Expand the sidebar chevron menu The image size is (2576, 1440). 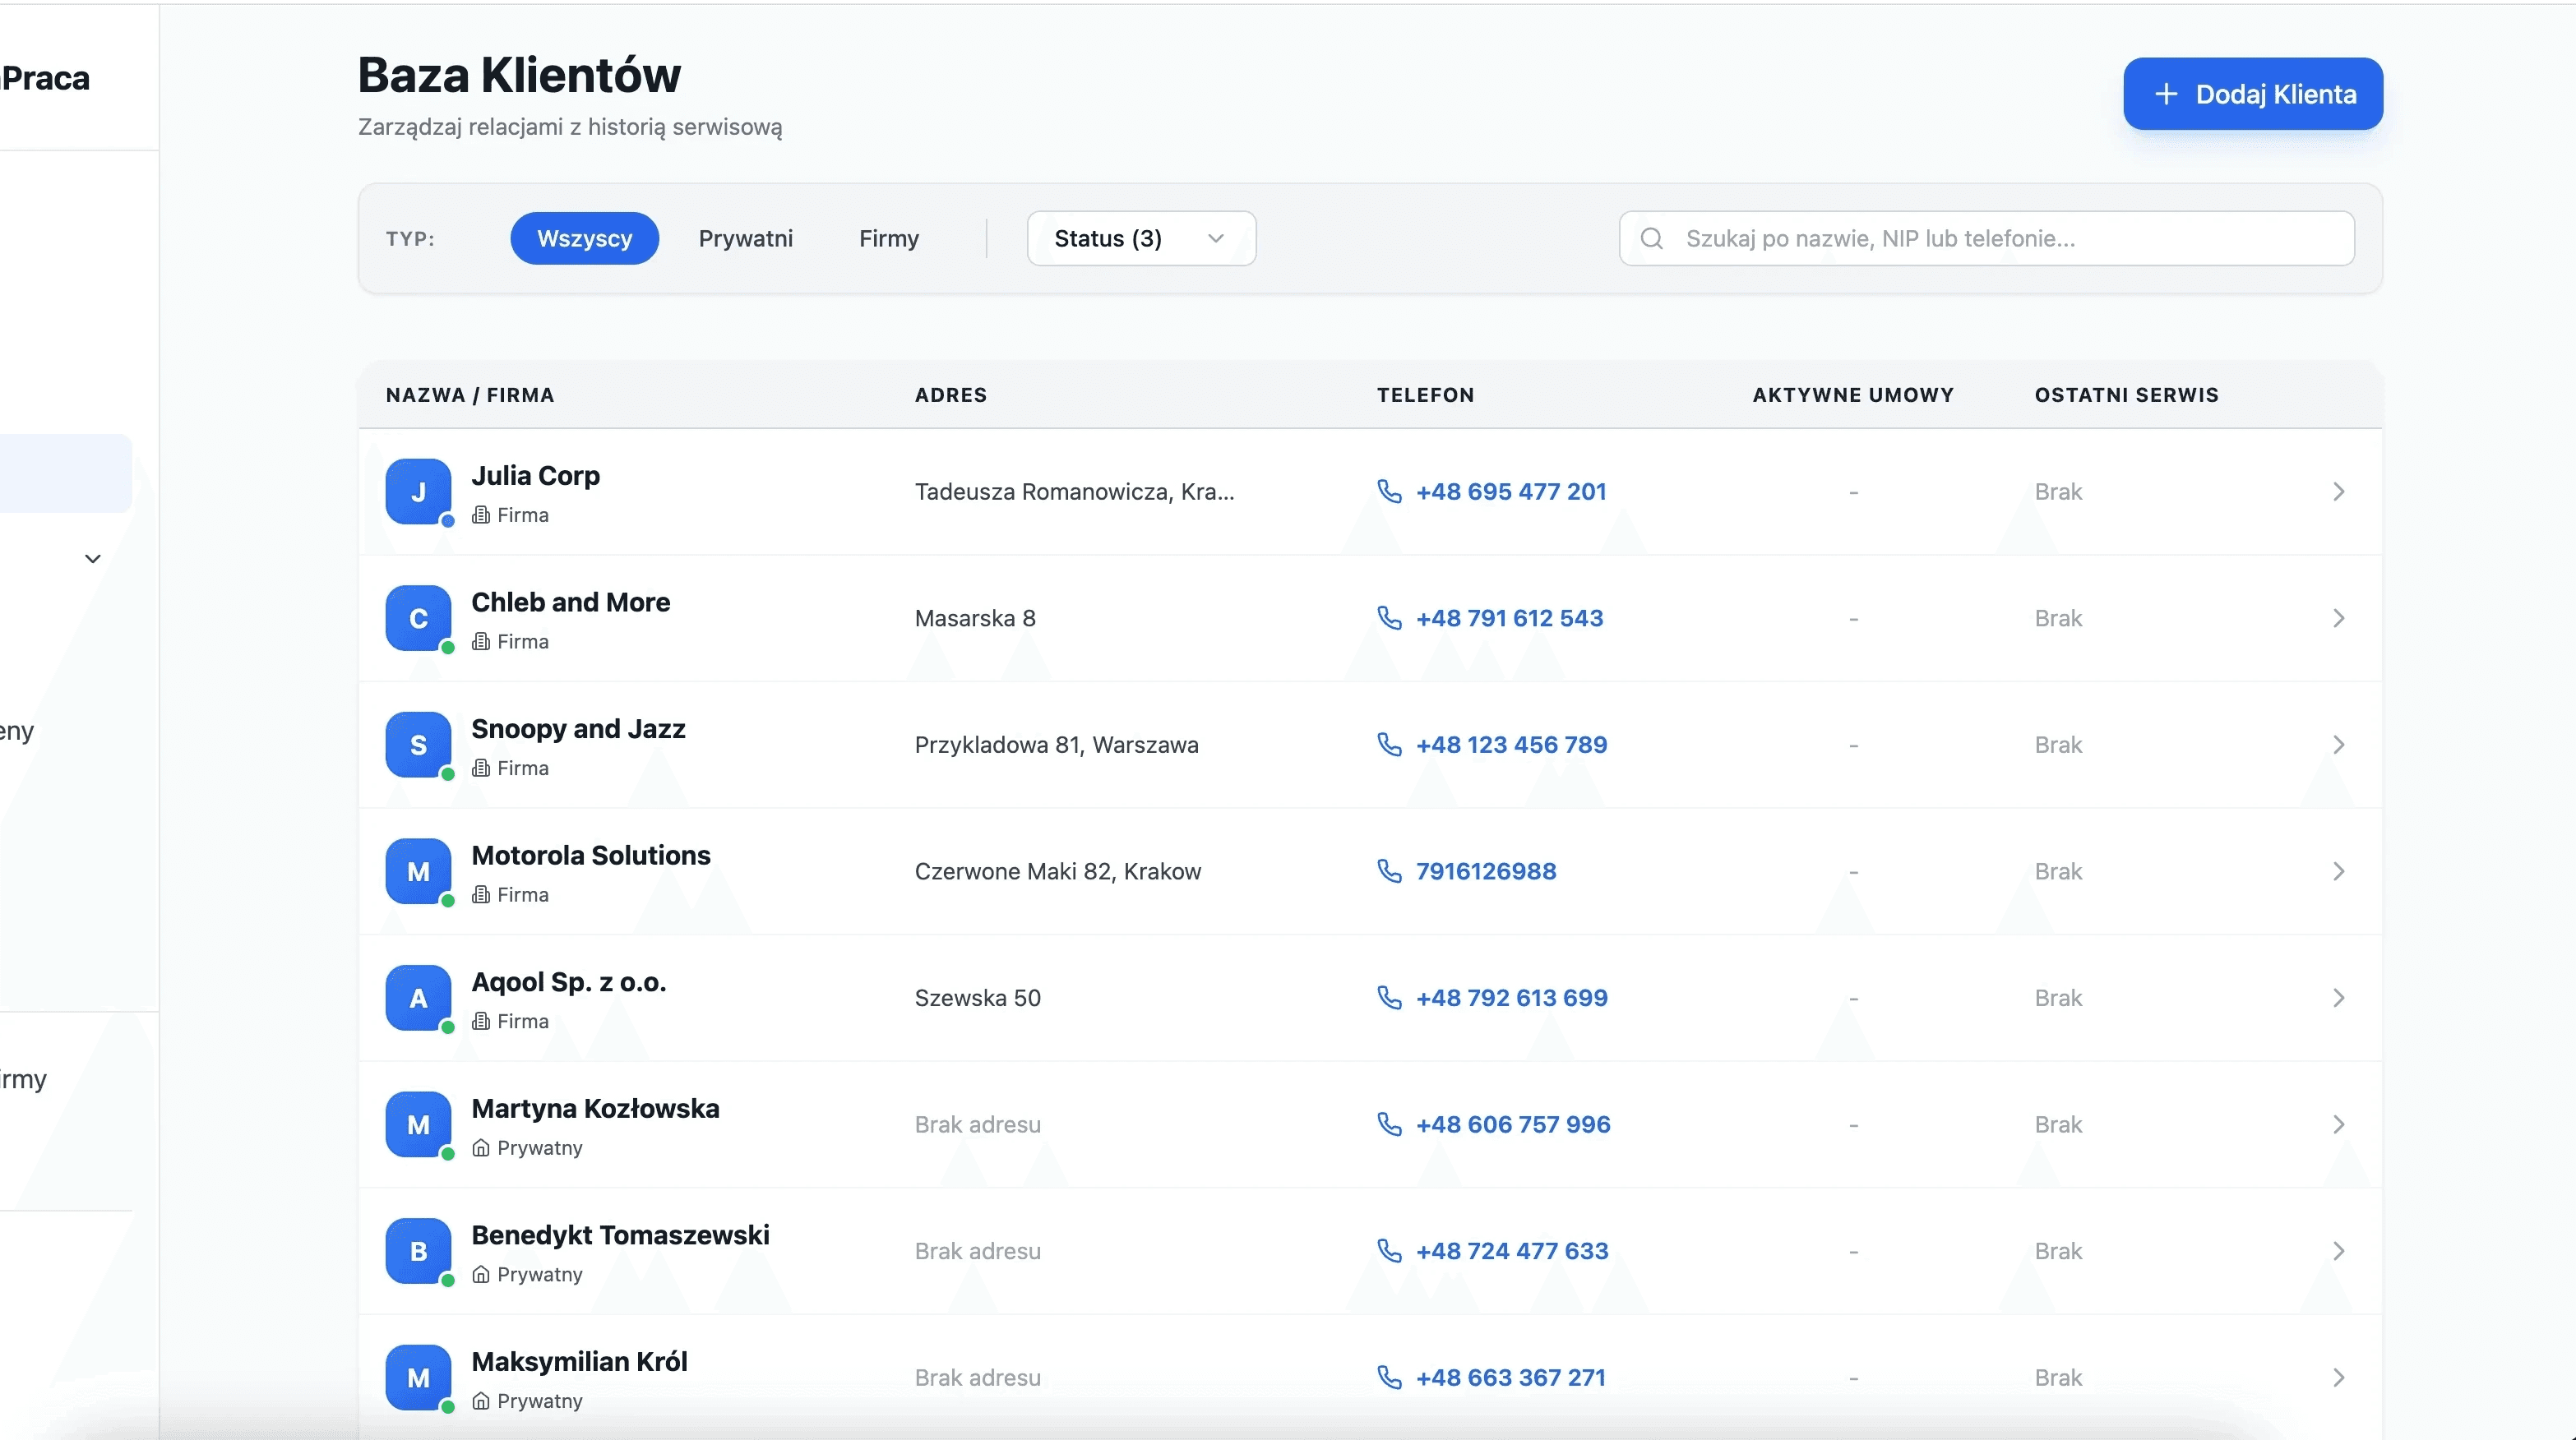tap(93, 559)
